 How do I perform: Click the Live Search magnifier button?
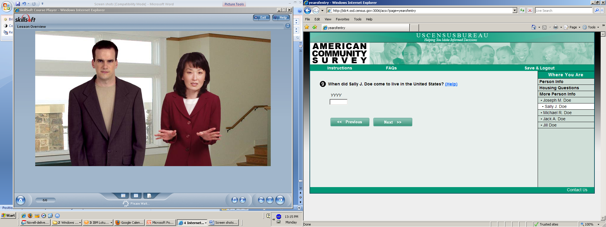[596, 11]
